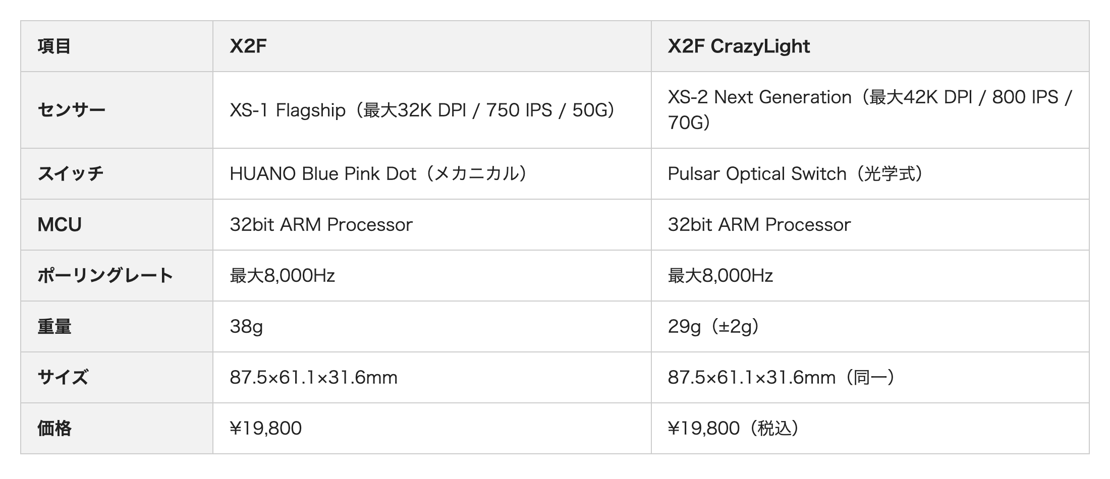Click the X2F CrazyLight column header
The height and width of the screenshot is (479, 1110).
[x=870, y=46]
